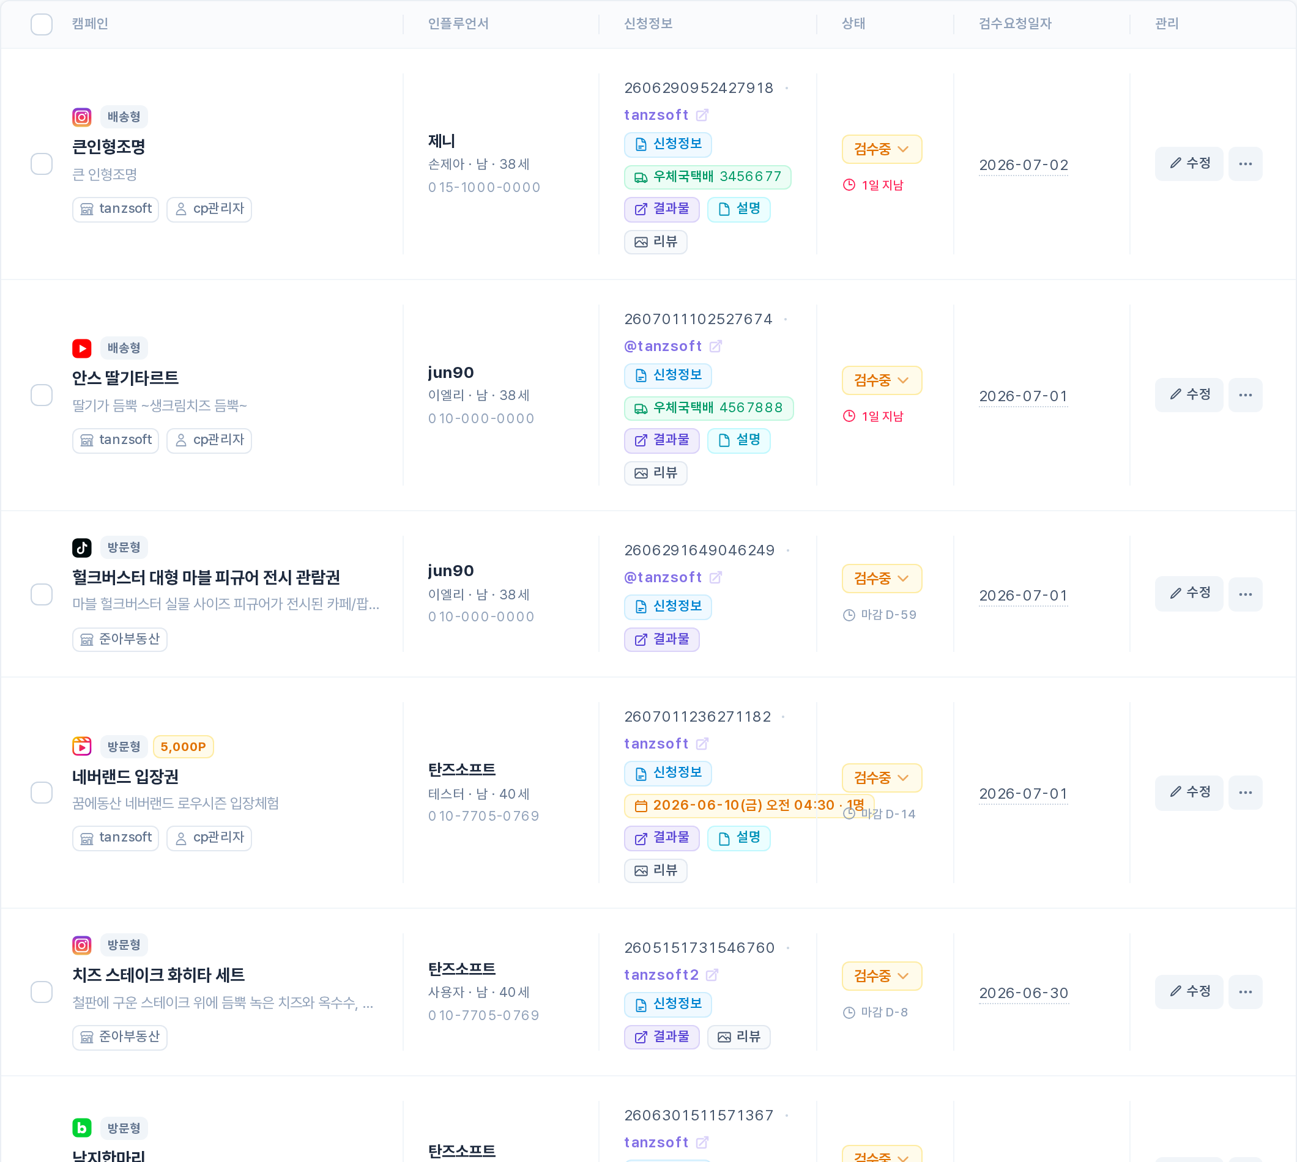Click the Instagram icon on 큰인형조명

coord(82,117)
